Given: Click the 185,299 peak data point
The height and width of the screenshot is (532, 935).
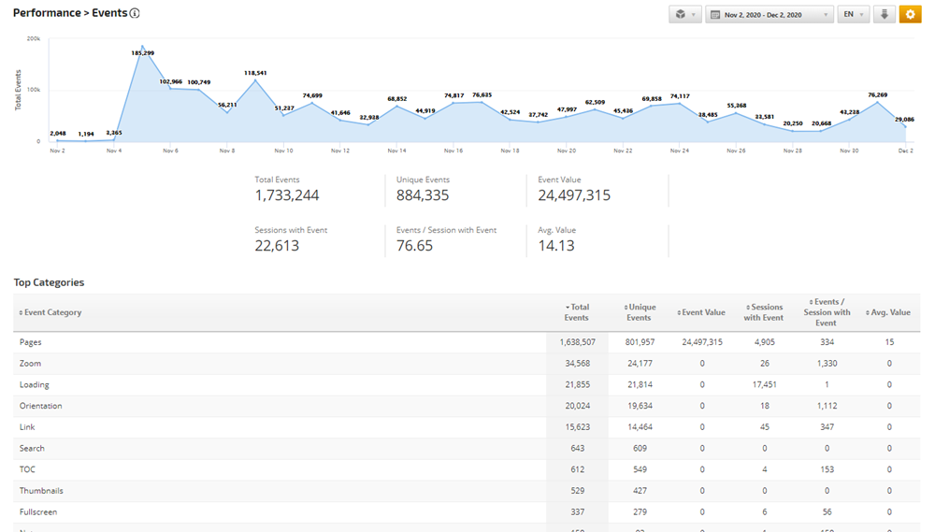Looking at the screenshot, I should coord(142,46).
